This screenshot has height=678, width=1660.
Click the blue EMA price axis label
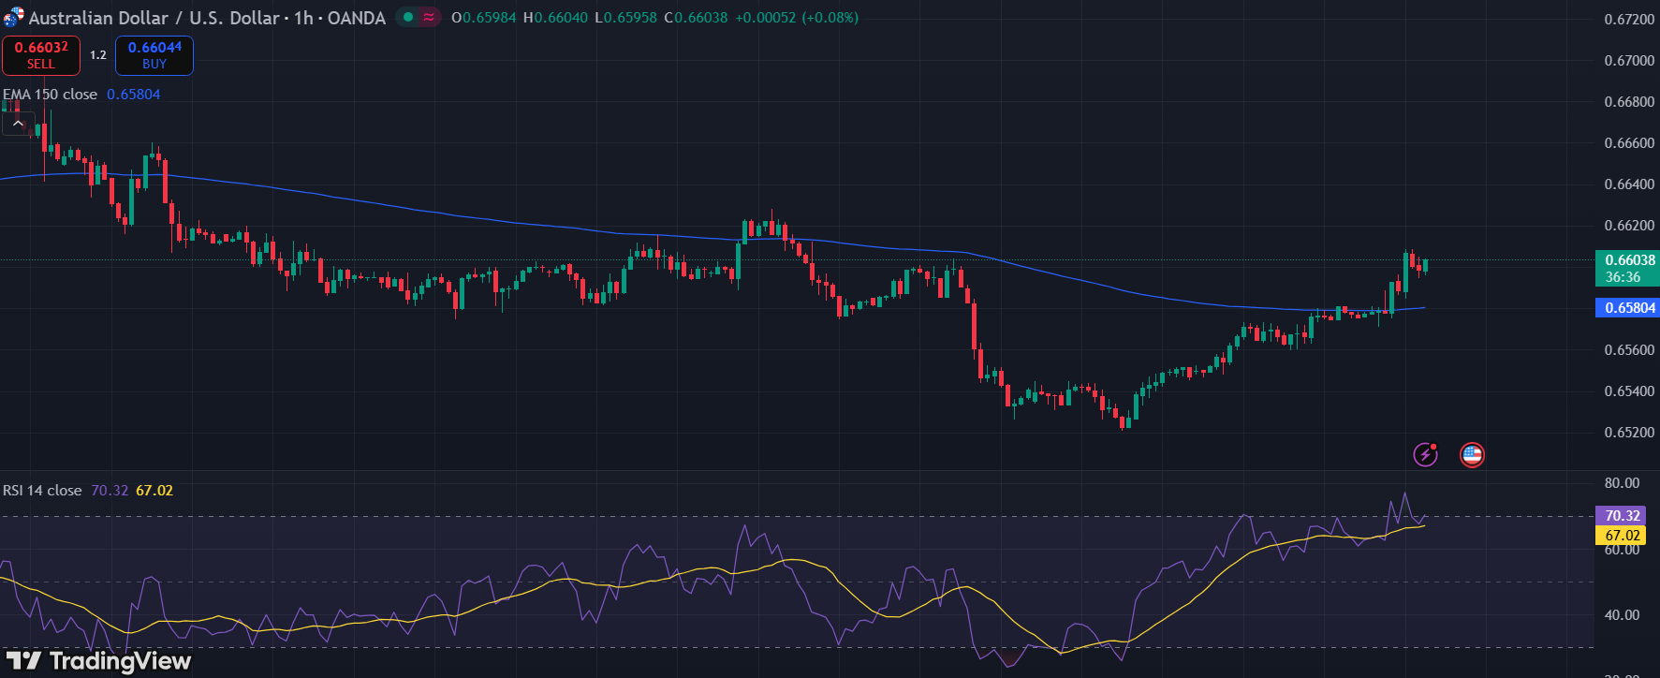point(1627,307)
